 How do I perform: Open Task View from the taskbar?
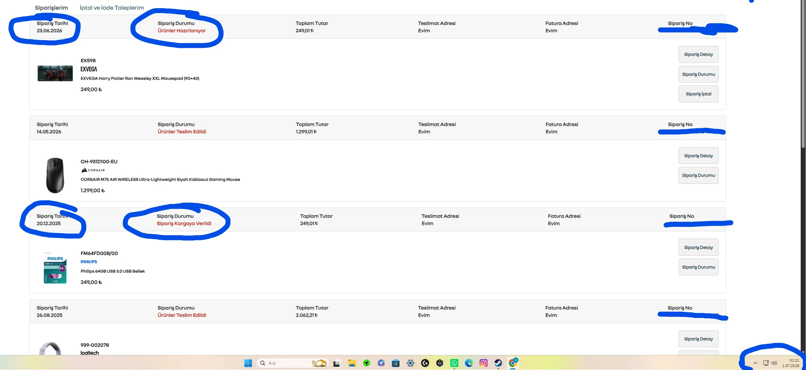[337, 363]
